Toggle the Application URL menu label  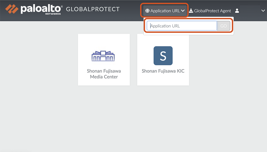point(165,11)
